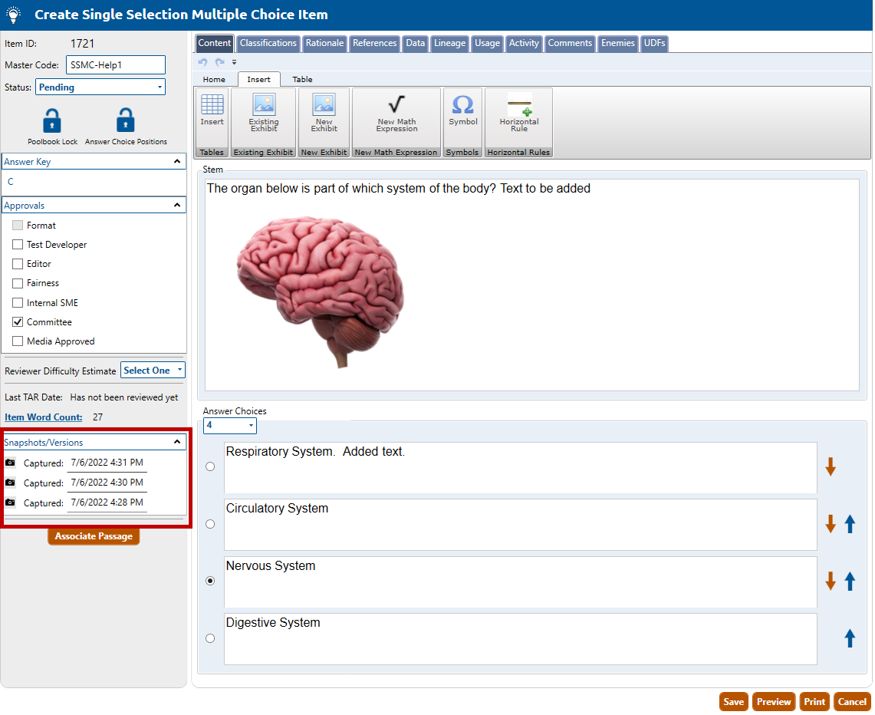Select Digestive System radio button as answer
The width and height of the screenshot is (875, 715).
210,638
